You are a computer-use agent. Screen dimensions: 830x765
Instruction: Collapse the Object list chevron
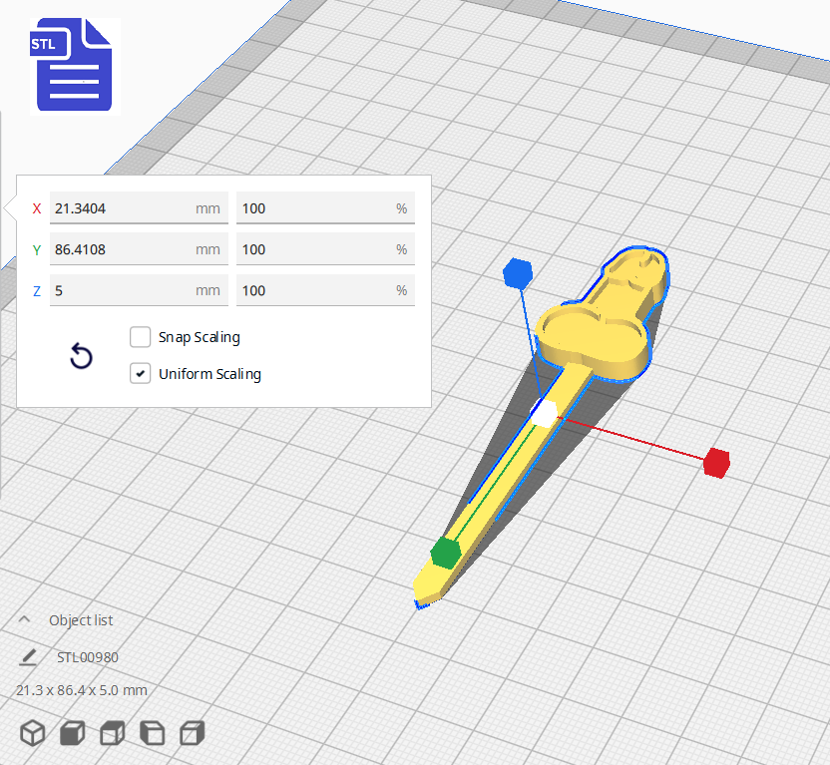point(25,619)
